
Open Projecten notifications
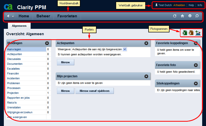[x=13, y=93]
